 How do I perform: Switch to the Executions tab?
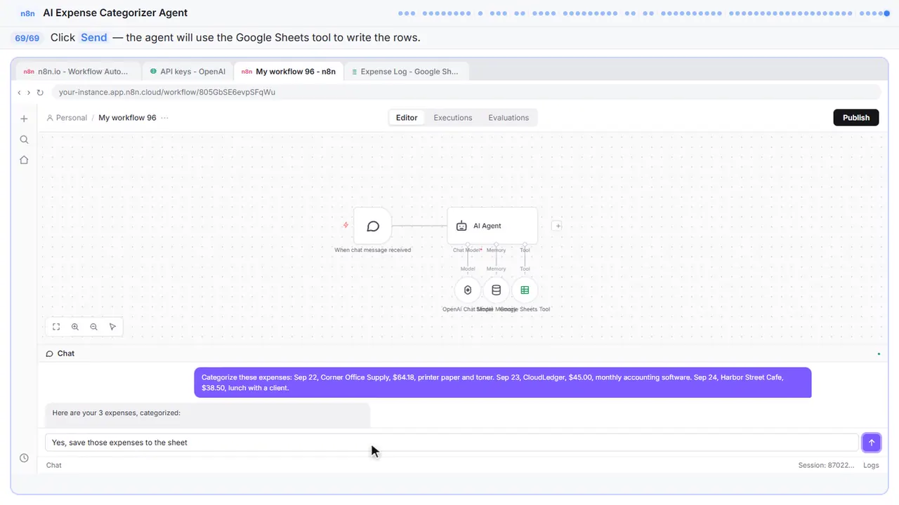pyautogui.click(x=453, y=118)
